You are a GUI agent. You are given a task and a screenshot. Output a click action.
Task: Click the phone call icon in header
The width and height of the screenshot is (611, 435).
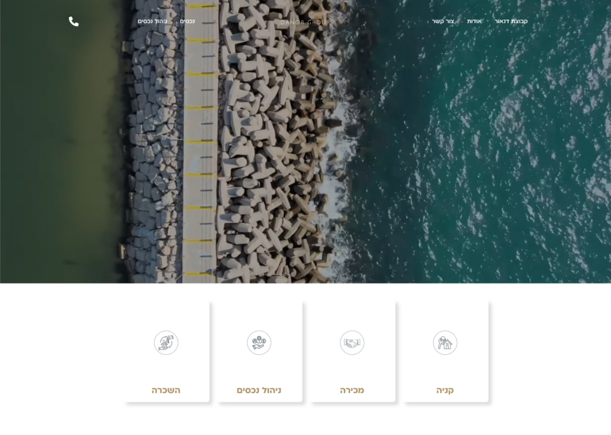(74, 22)
